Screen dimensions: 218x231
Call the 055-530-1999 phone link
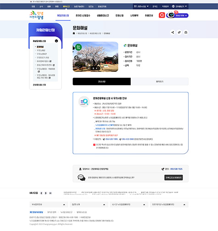pos(112,139)
